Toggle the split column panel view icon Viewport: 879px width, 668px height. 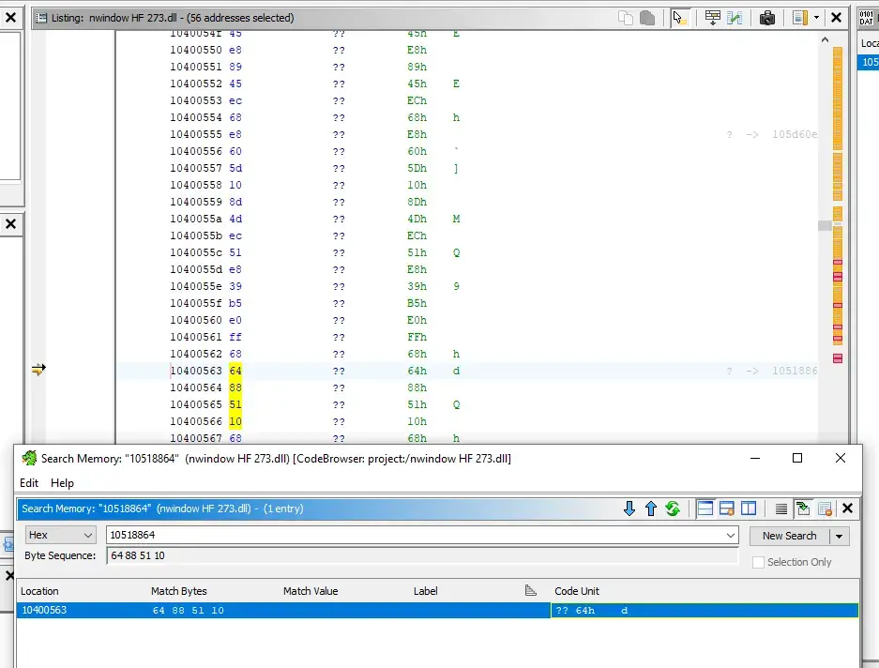point(749,509)
